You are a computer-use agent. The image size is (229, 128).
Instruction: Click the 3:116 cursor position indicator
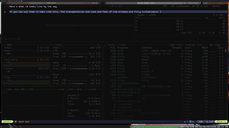[210, 122]
